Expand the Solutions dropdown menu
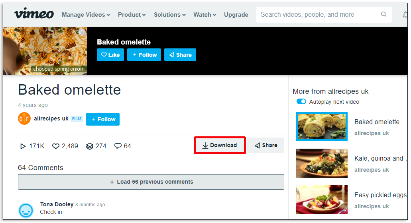411x223 pixels. (169, 15)
